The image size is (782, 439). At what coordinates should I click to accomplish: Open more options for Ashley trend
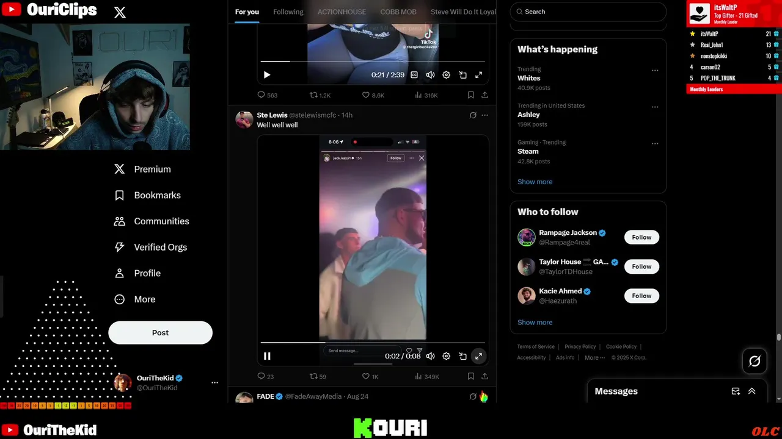[x=655, y=107]
